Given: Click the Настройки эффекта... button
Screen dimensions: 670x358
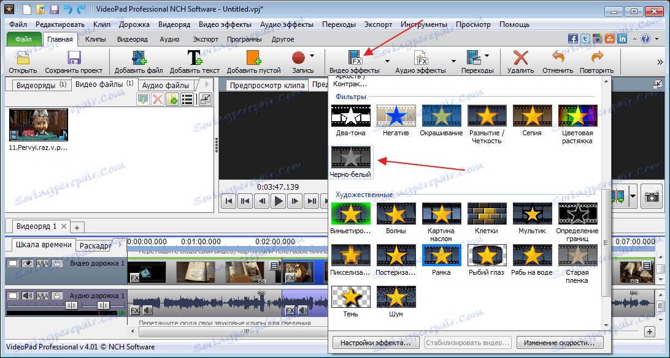Looking at the screenshot, I should pos(375,343).
